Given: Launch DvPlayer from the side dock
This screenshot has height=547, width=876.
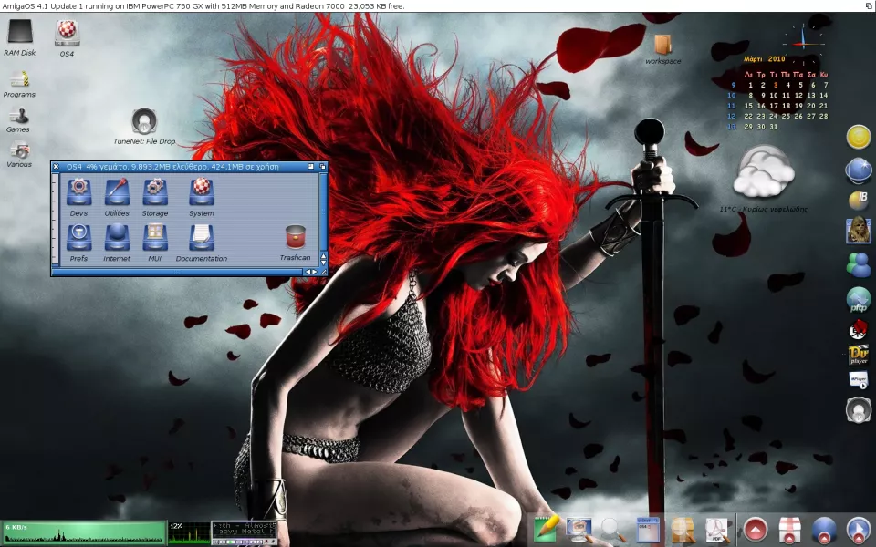Looking at the screenshot, I should 858,354.
